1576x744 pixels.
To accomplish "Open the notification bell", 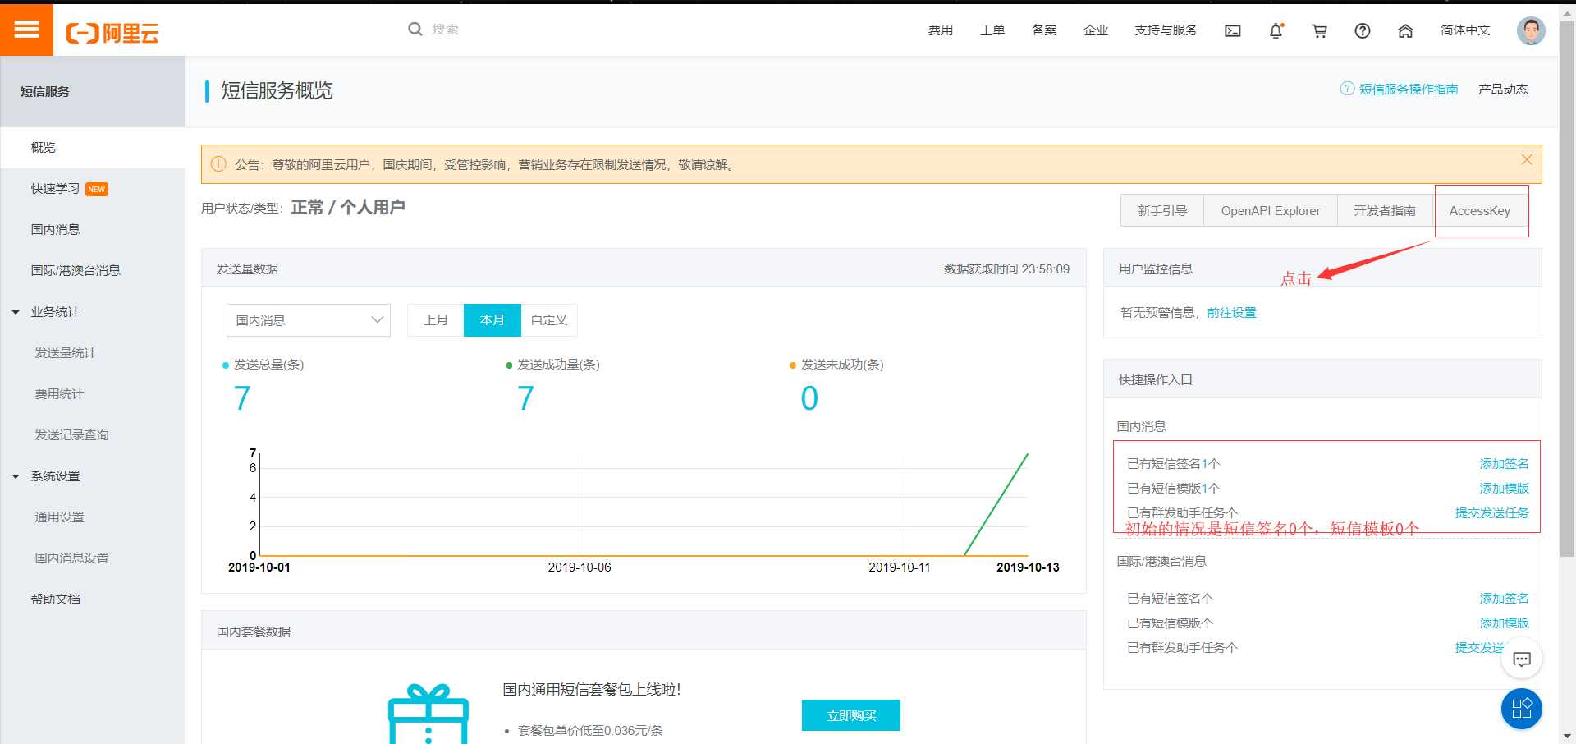I will [1276, 30].
